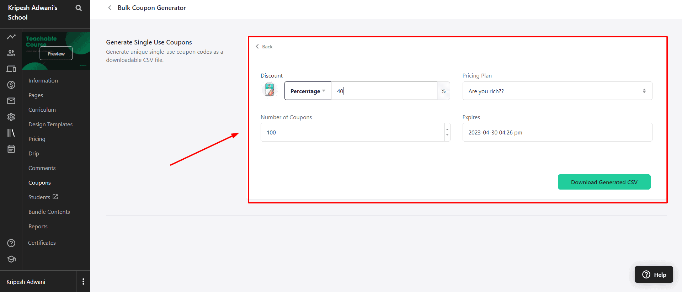Open the search icon in sidebar header
Image resolution: width=682 pixels, height=292 pixels.
pos(79,8)
